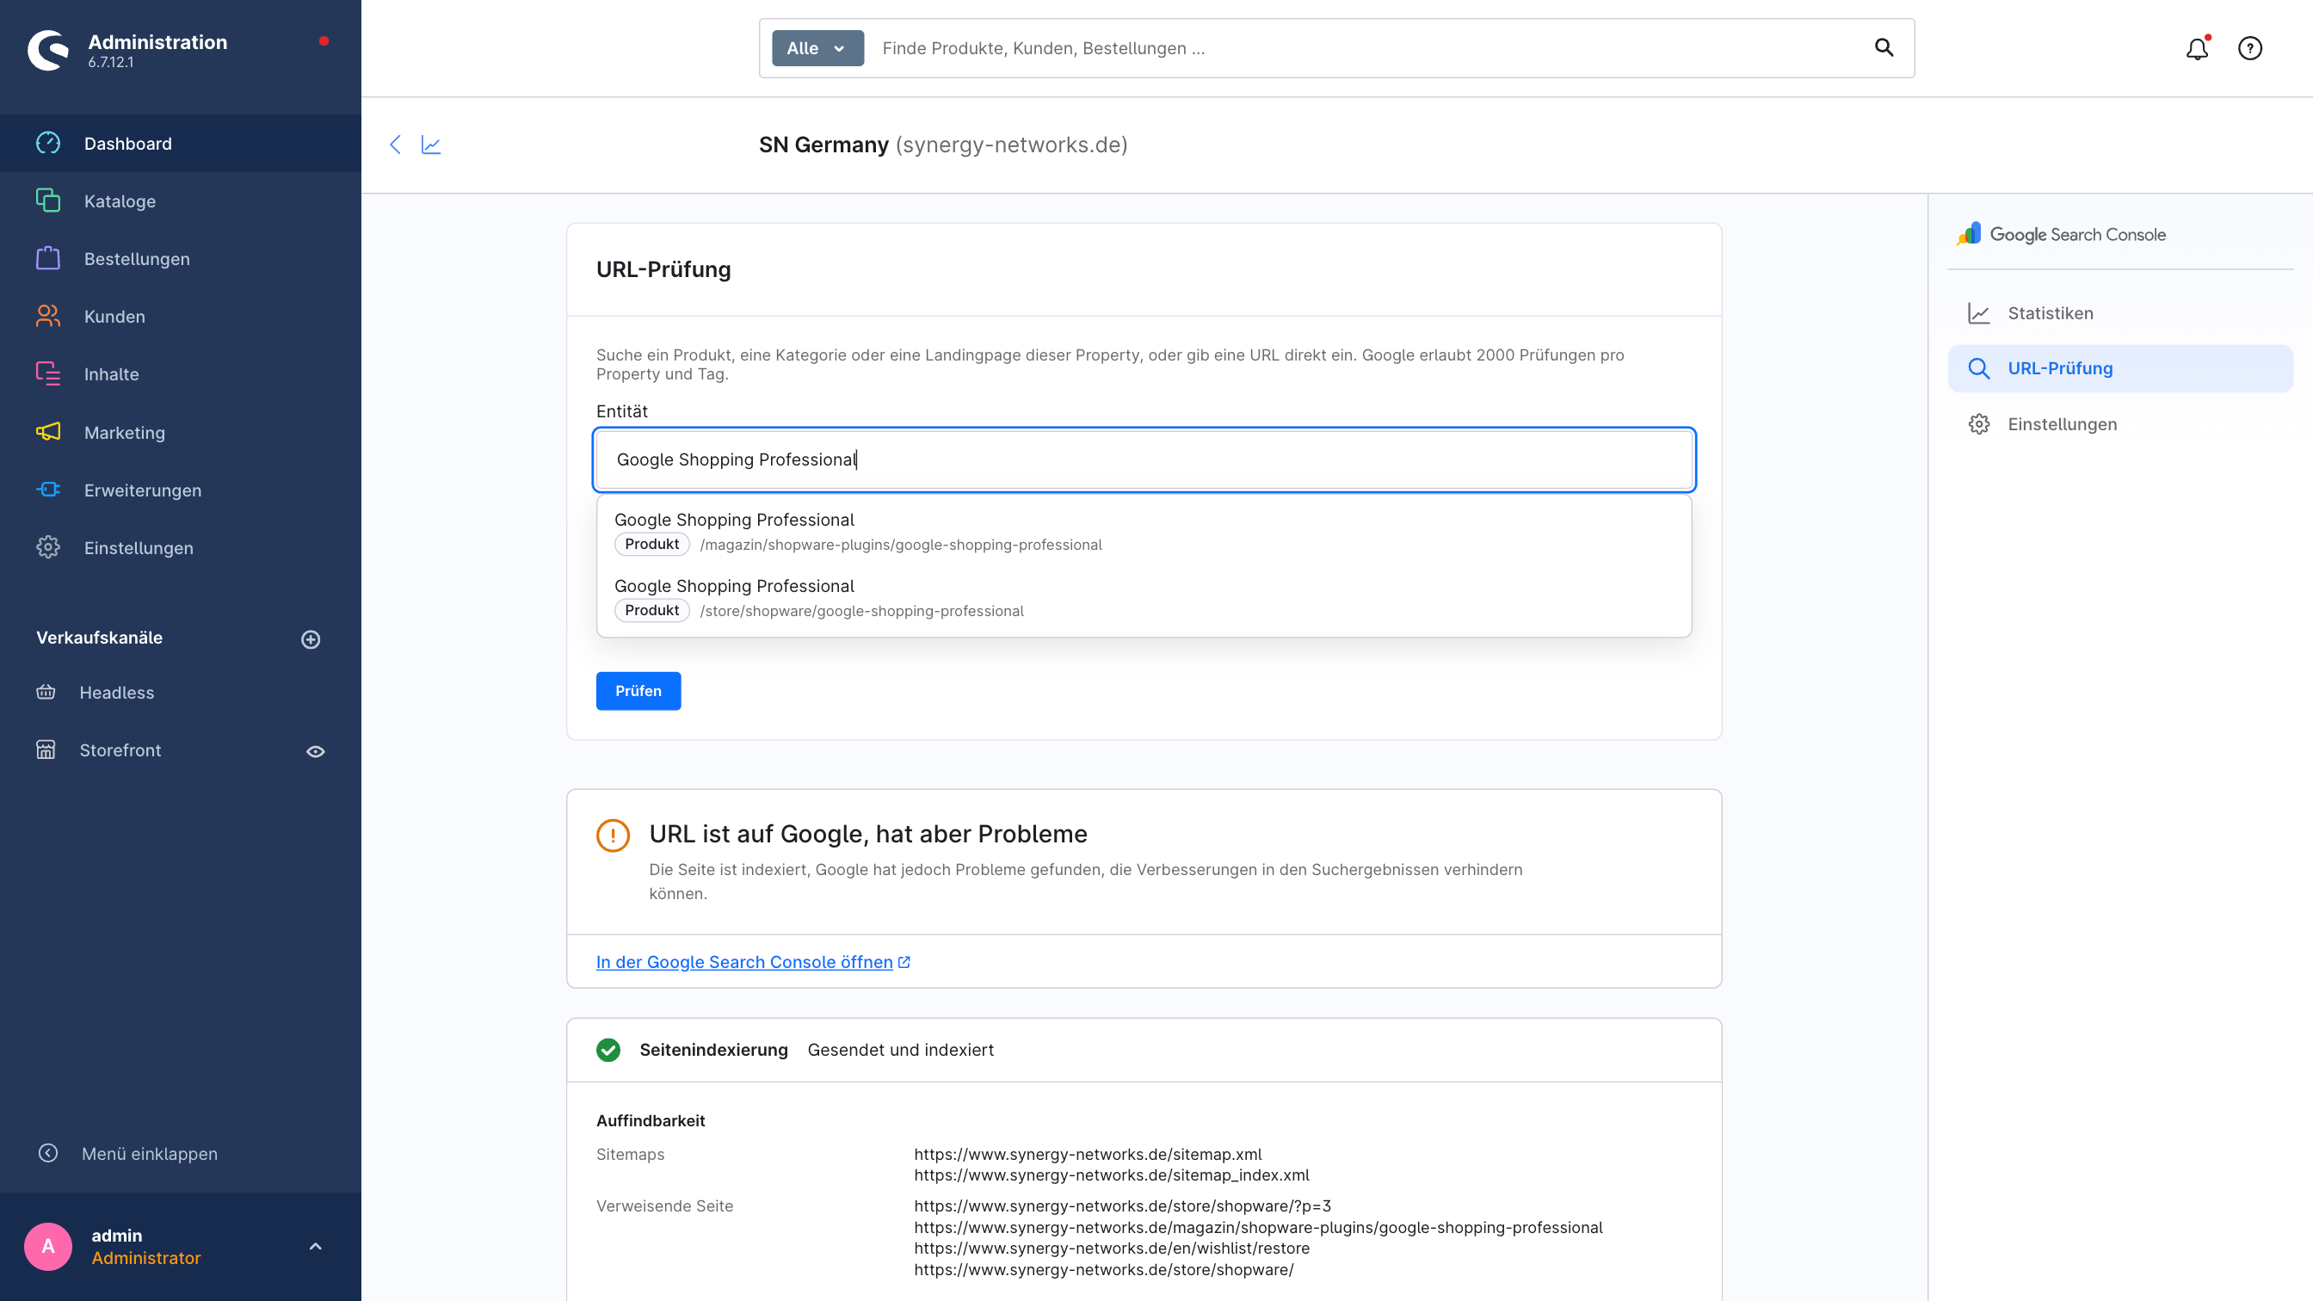Click the Bestellungen bag icon

tap(48, 259)
